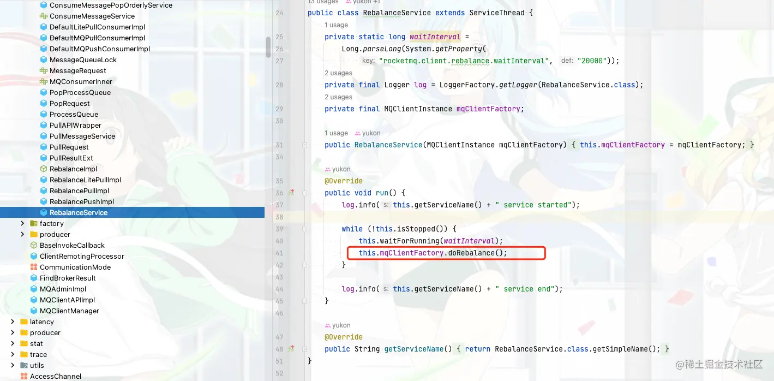This screenshot has height=381, width=774.
Task: Open the '1 usage' hint above waitInterval
Action: click(336, 25)
